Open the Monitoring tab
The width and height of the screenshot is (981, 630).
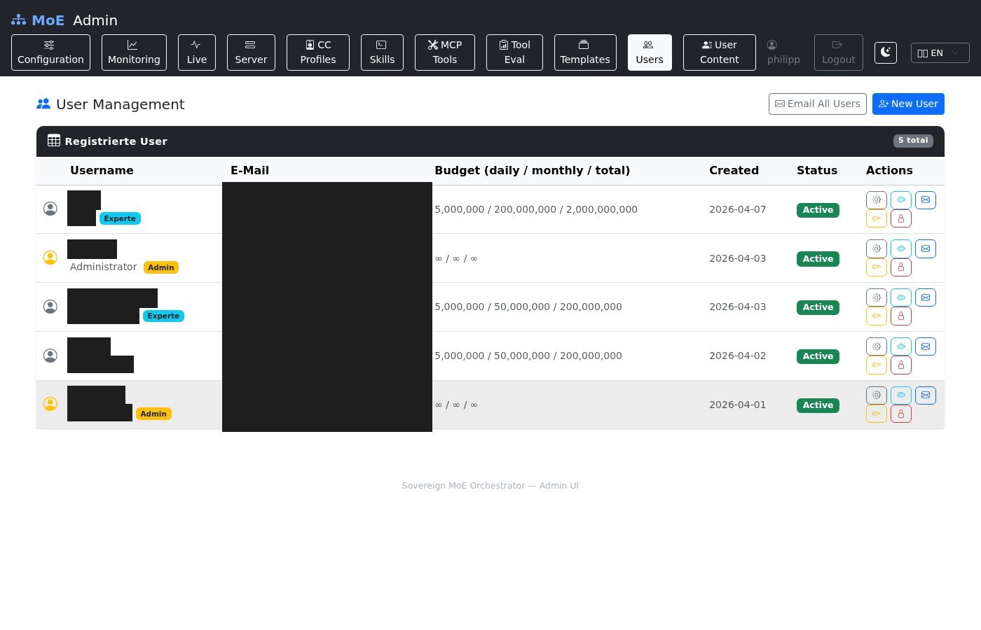tap(134, 52)
